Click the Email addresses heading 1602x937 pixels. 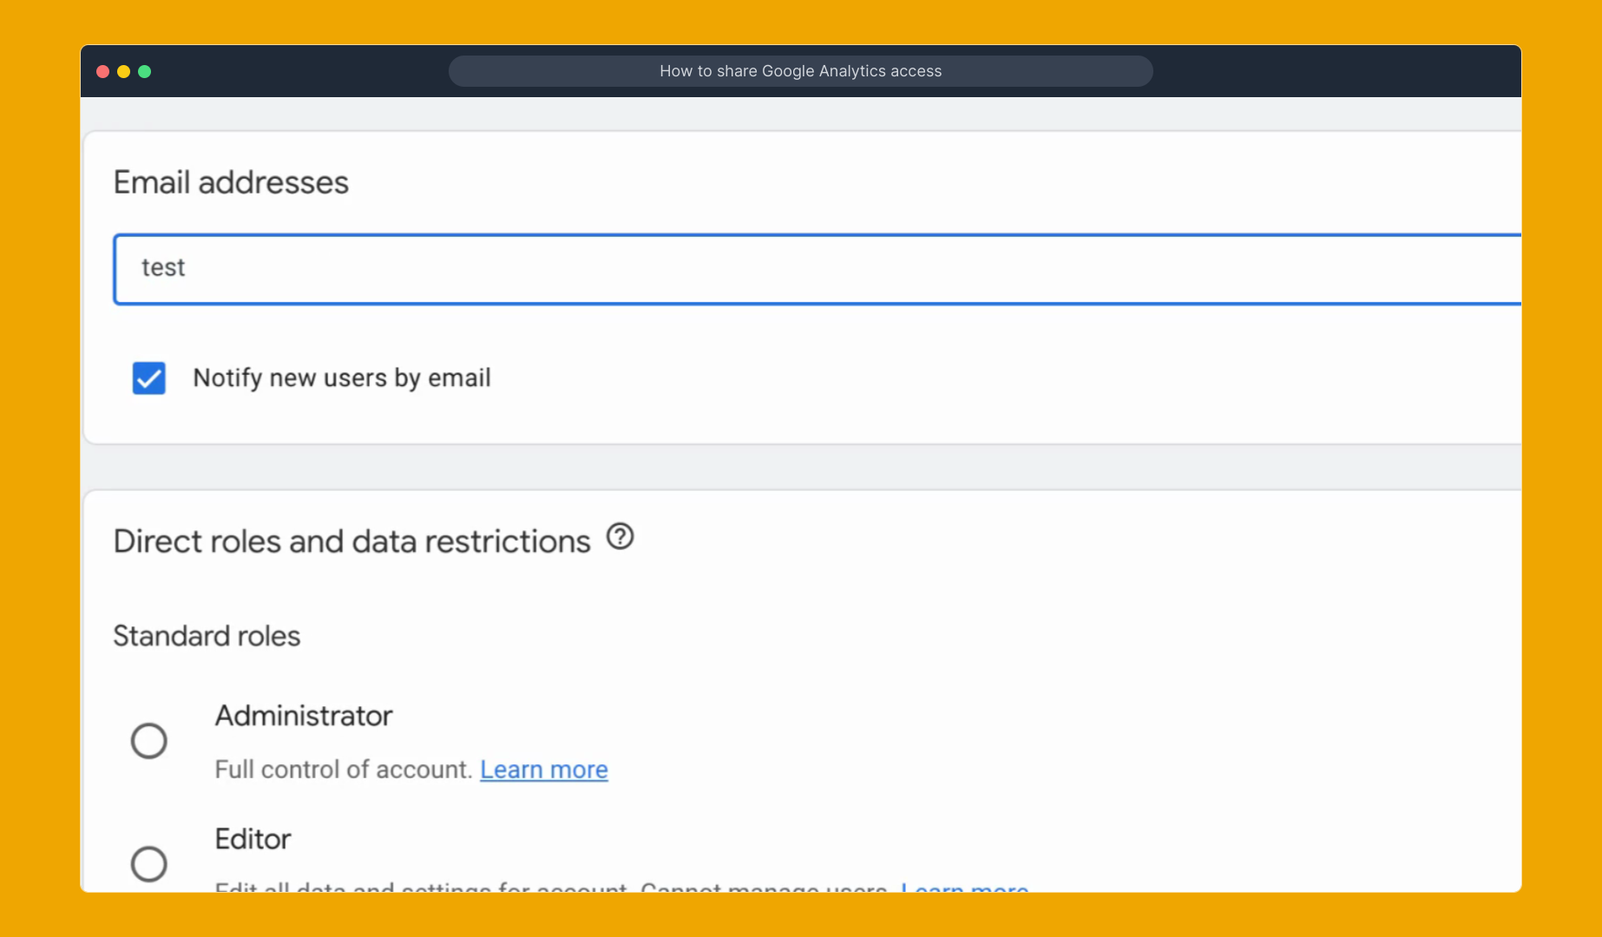click(231, 182)
